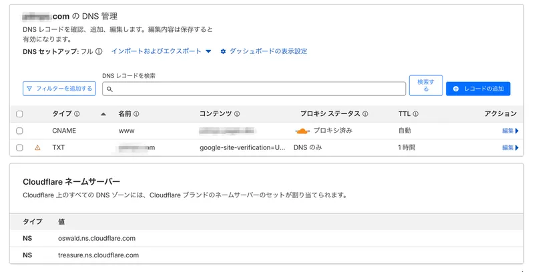
Task: Open the インポートおよびエクスポート dropdown
Action: pyautogui.click(x=161, y=51)
